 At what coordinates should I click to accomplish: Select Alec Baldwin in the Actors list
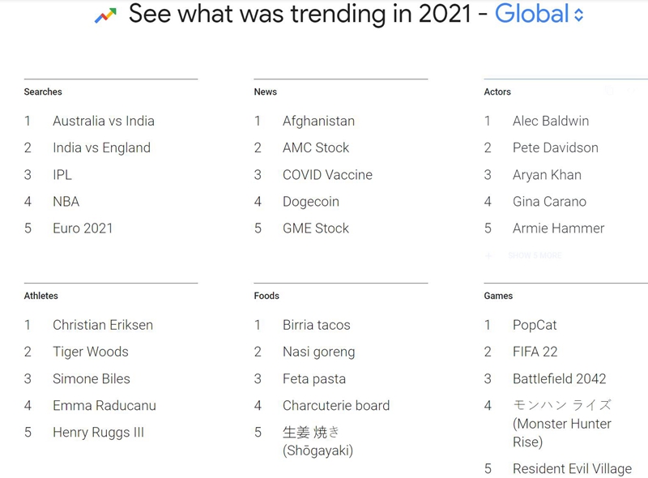pos(549,121)
